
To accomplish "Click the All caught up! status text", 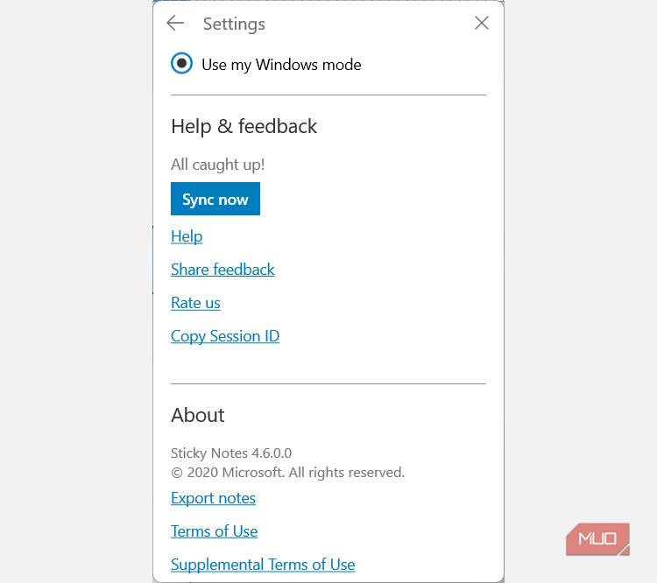I will [217, 165].
